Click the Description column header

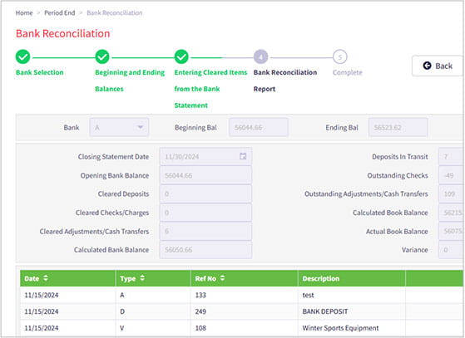click(351, 278)
